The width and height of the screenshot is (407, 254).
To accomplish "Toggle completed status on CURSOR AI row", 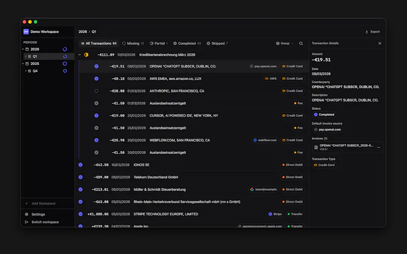I will [96, 116].
